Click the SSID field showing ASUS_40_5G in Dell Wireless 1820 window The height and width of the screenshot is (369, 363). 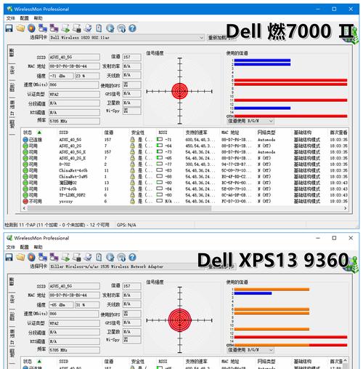point(74,57)
